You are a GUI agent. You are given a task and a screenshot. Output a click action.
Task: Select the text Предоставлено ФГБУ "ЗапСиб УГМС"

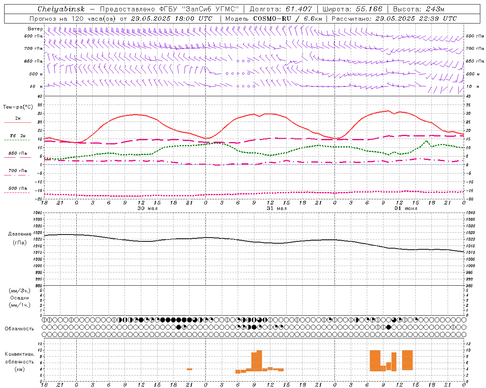169,9
